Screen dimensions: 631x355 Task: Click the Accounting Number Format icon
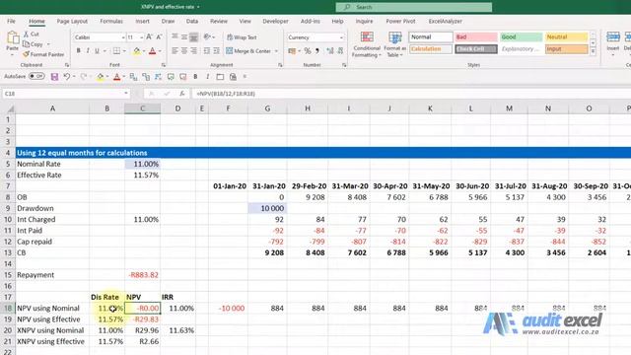292,50
